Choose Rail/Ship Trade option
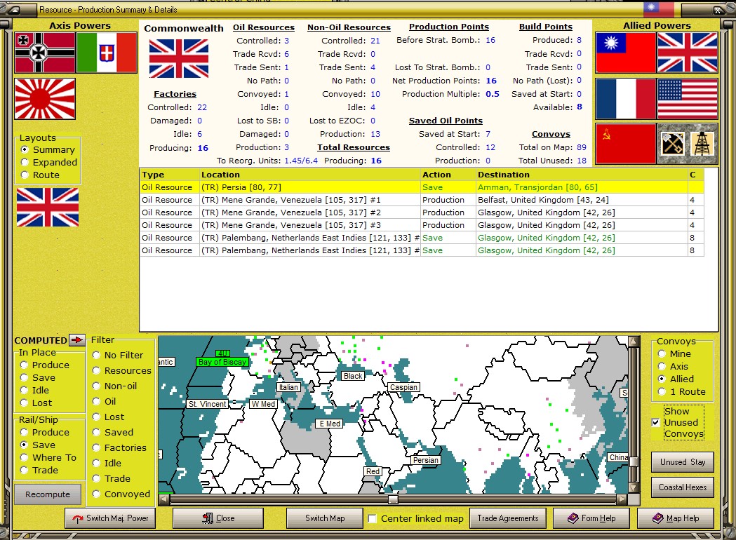The image size is (736, 540). coord(39,470)
